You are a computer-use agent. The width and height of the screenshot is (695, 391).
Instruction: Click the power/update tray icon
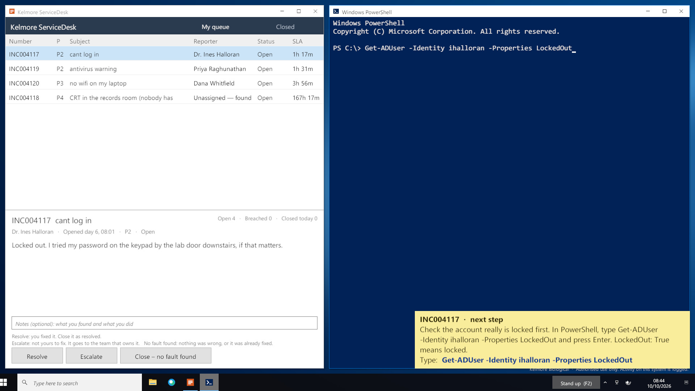coord(628,383)
